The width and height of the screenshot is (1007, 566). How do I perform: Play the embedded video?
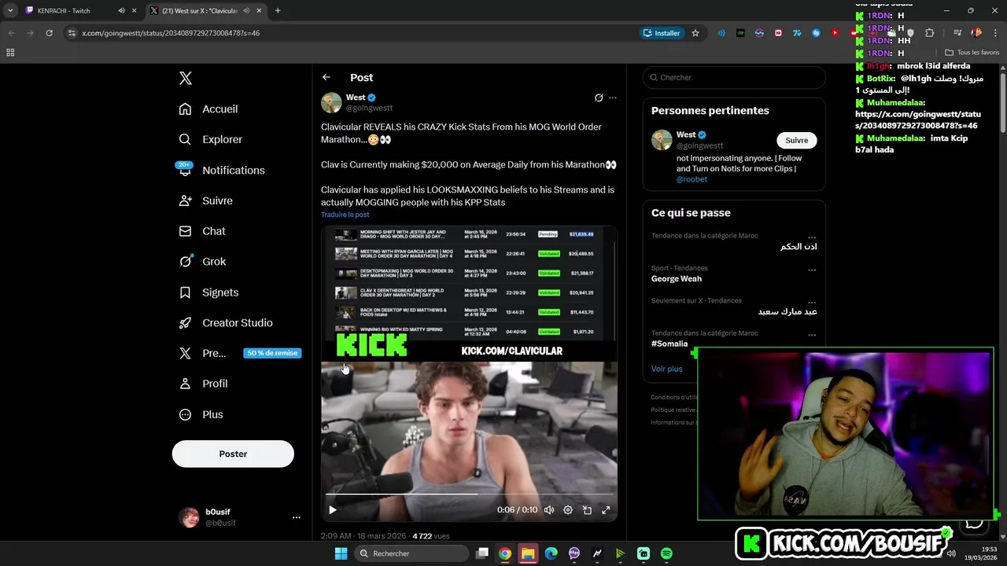coord(333,509)
